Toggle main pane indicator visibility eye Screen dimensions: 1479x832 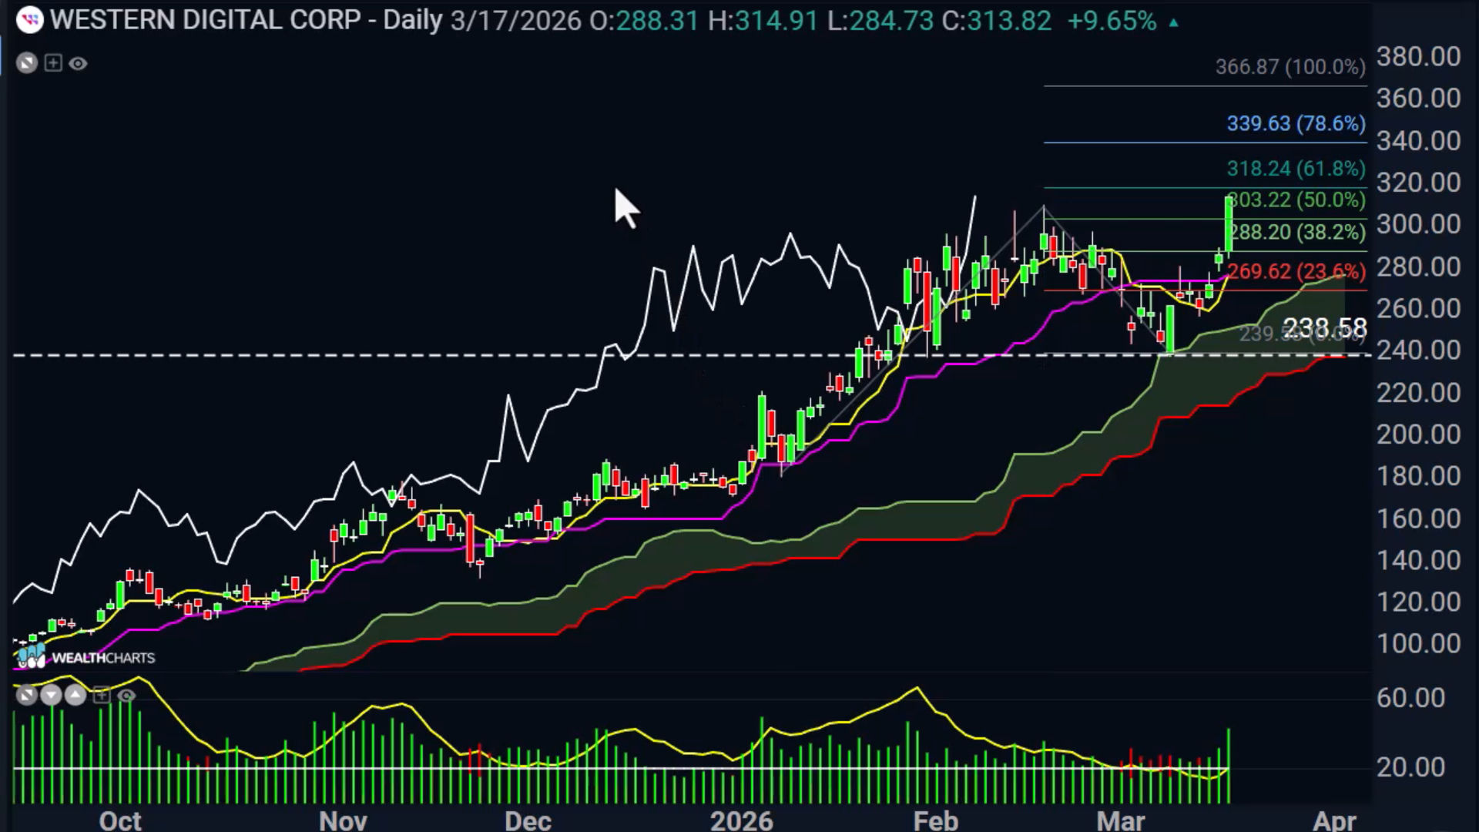pyautogui.click(x=78, y=64)
